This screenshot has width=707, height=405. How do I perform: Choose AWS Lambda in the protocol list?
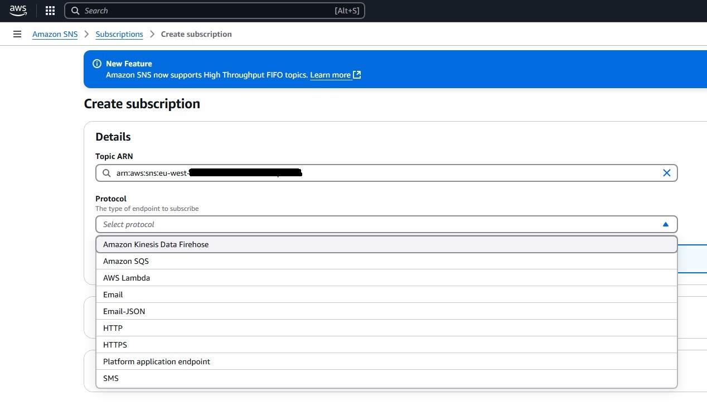click(x=127, y=277)
